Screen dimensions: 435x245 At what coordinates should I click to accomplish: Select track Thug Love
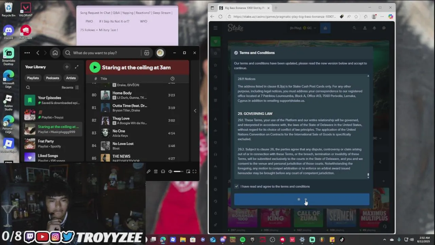click(138, 120)
